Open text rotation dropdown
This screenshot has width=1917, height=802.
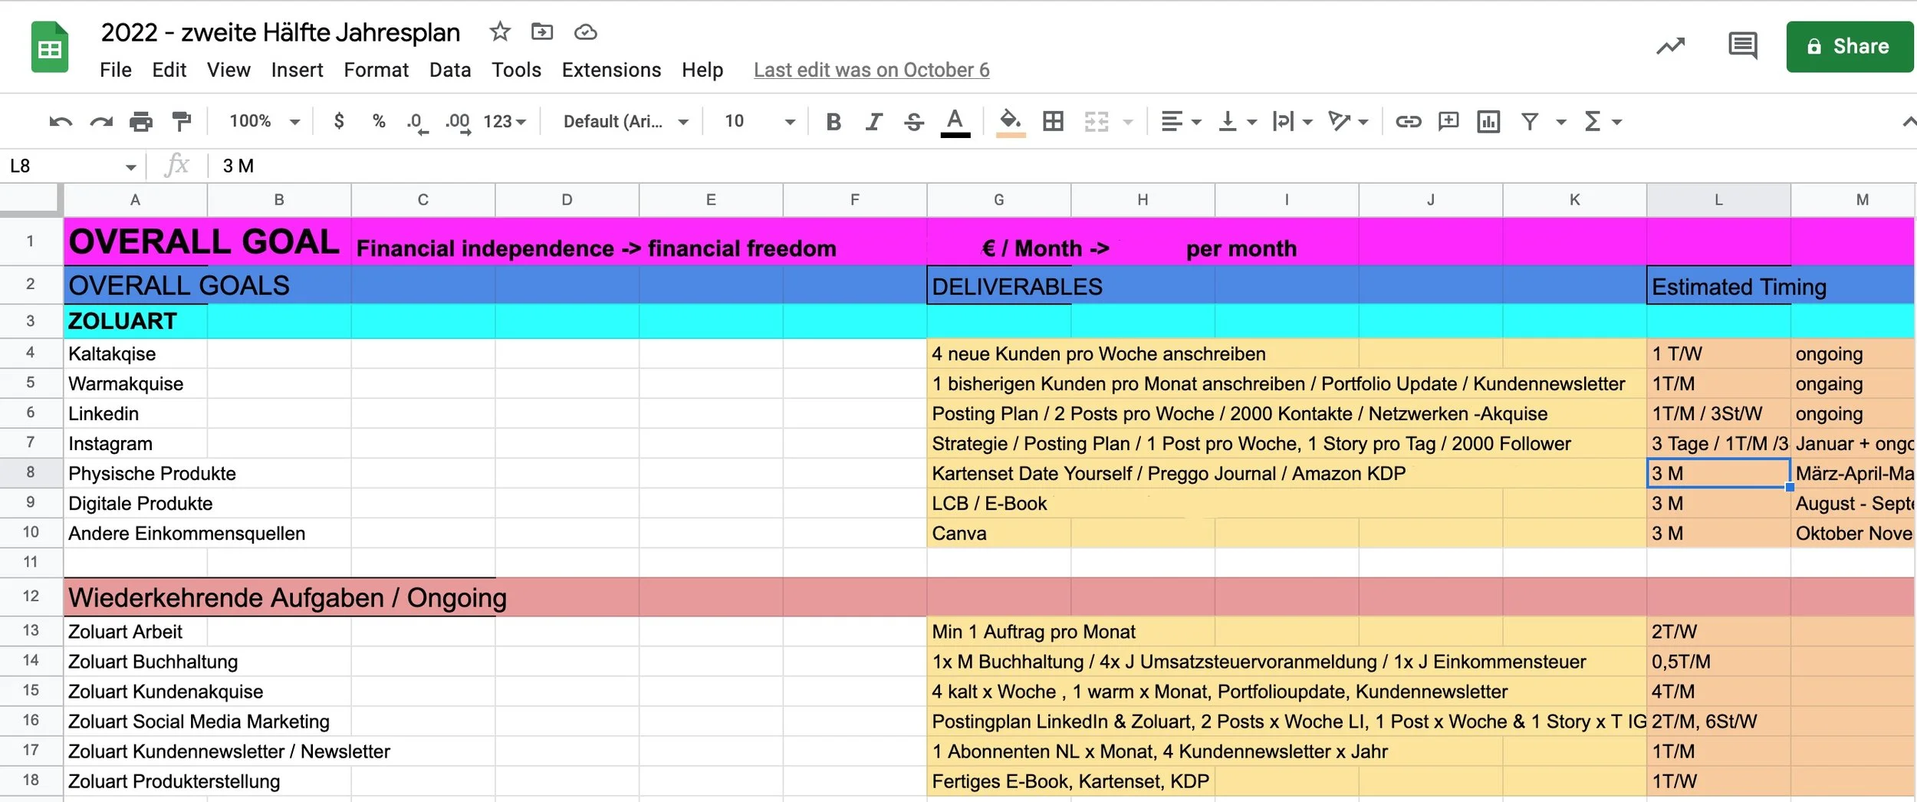coord(1348,121)
